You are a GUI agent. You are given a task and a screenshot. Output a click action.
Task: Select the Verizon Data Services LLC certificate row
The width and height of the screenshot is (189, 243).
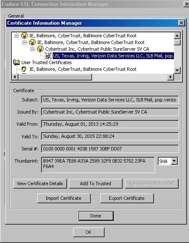(x=113, y=56)
